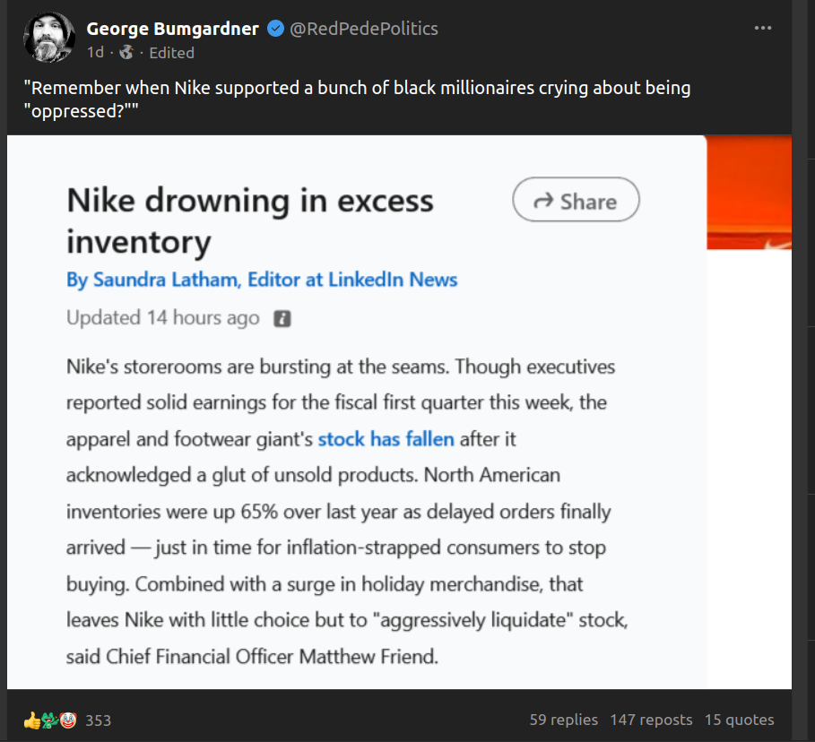View the 59 replies
Viewport: 815px width, 742px height.
(563, 720)
